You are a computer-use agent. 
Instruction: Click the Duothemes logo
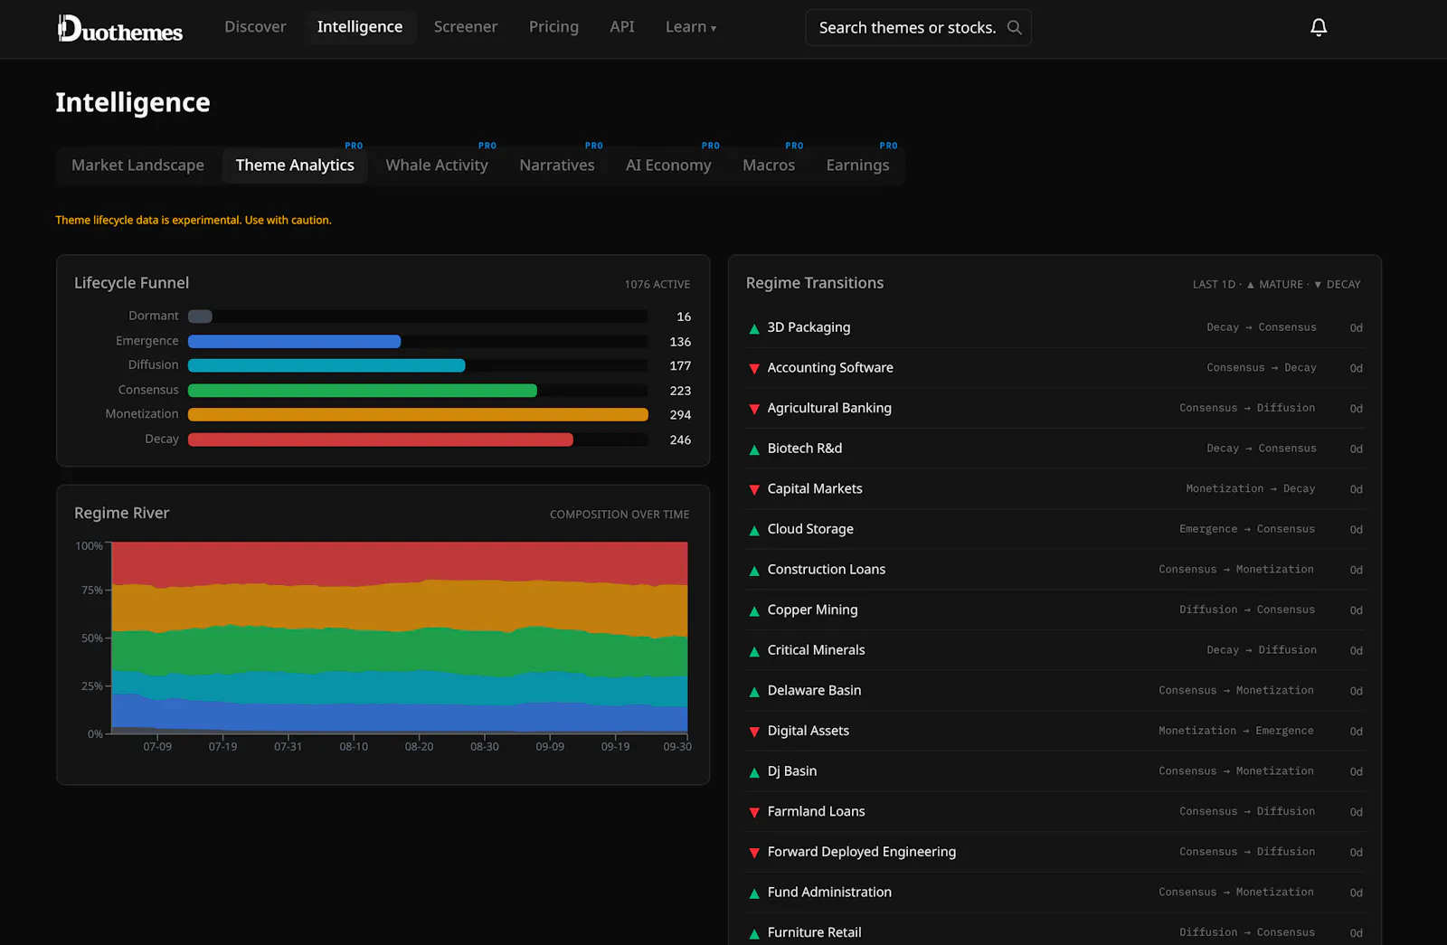click(x=120, y=29)
